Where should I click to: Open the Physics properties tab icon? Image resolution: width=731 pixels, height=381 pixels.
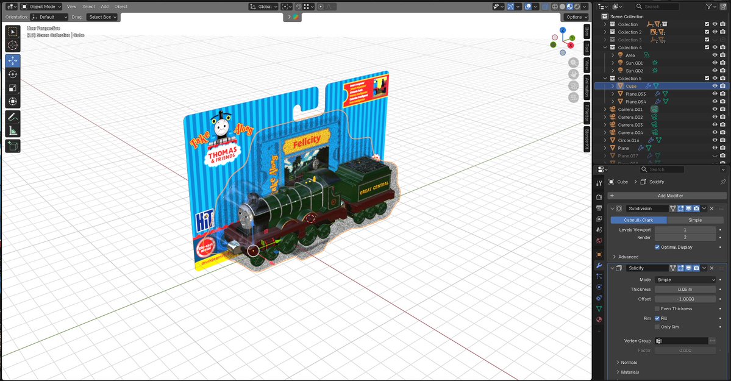[x=599, y=287]
